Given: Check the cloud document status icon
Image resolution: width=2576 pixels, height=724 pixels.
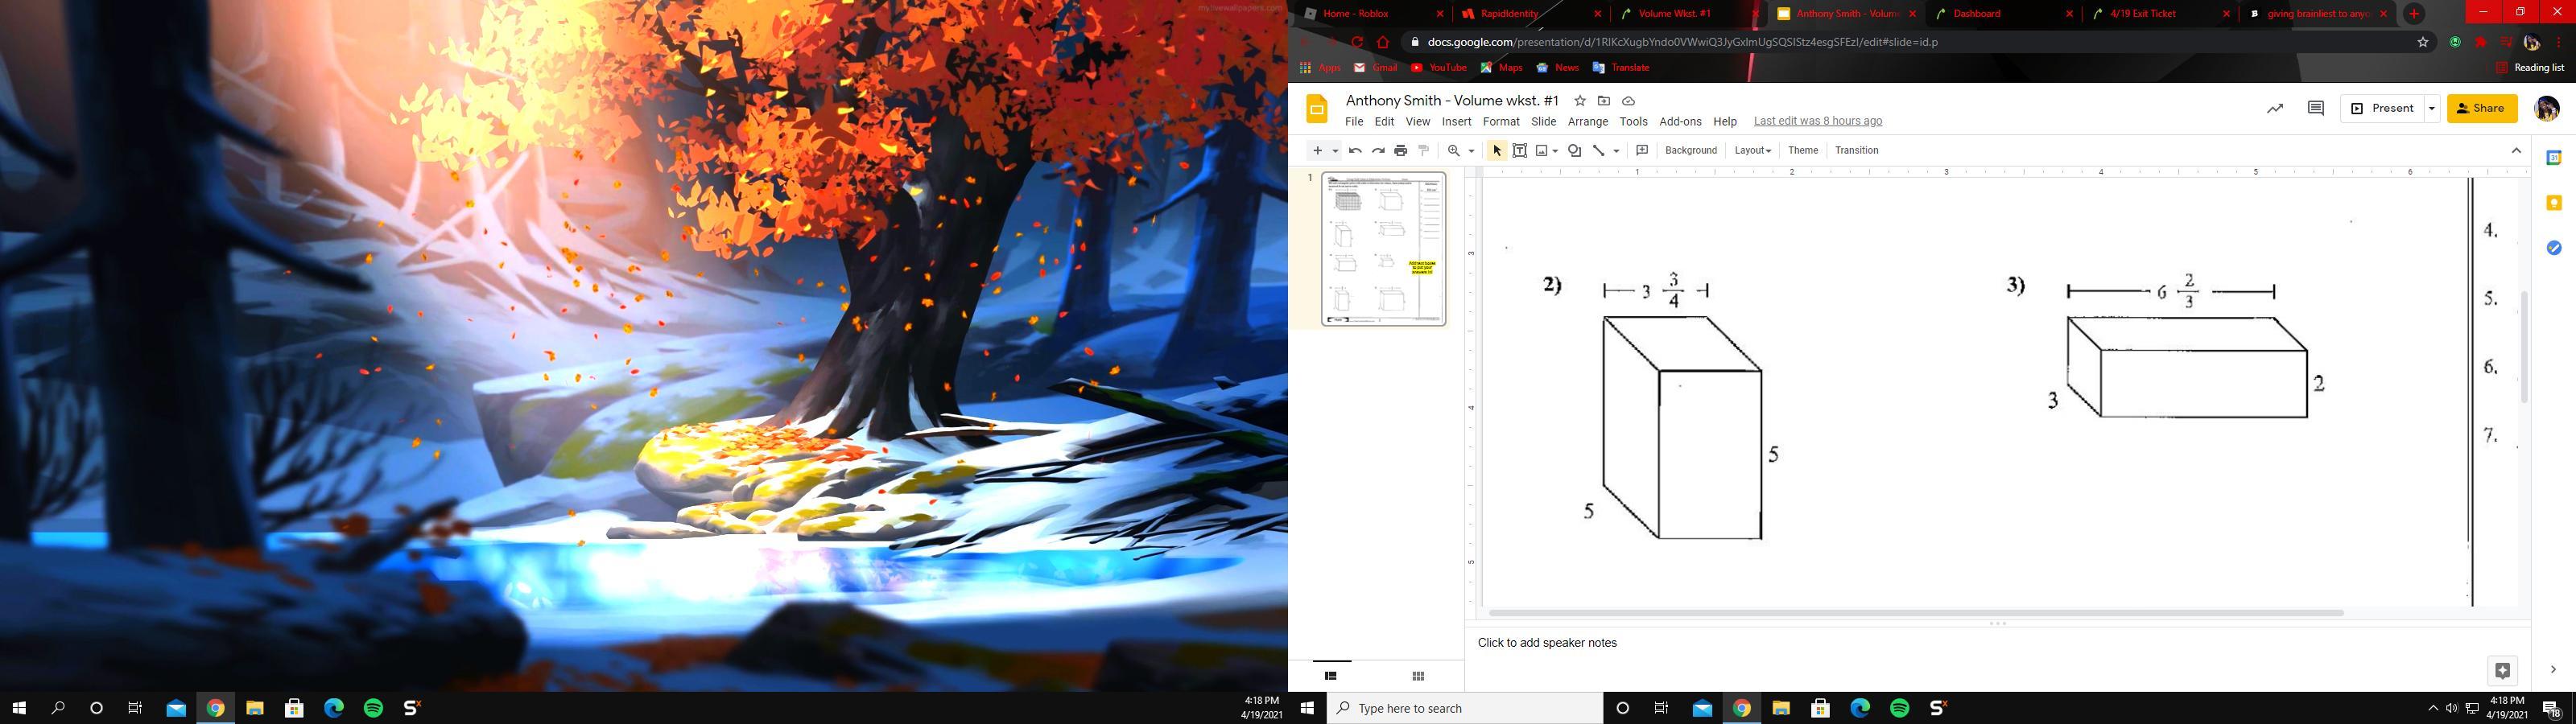Looking at the screenshot, I should 1628,101.
